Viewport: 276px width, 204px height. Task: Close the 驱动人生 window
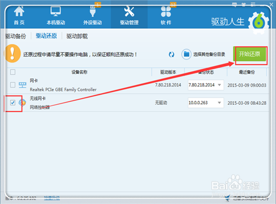[x=272, y=4]
